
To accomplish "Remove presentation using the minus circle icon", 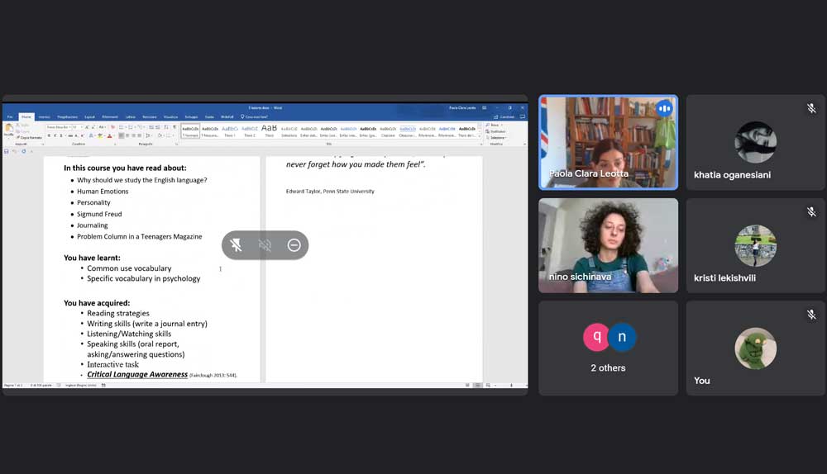I will (x=294, y=245).
